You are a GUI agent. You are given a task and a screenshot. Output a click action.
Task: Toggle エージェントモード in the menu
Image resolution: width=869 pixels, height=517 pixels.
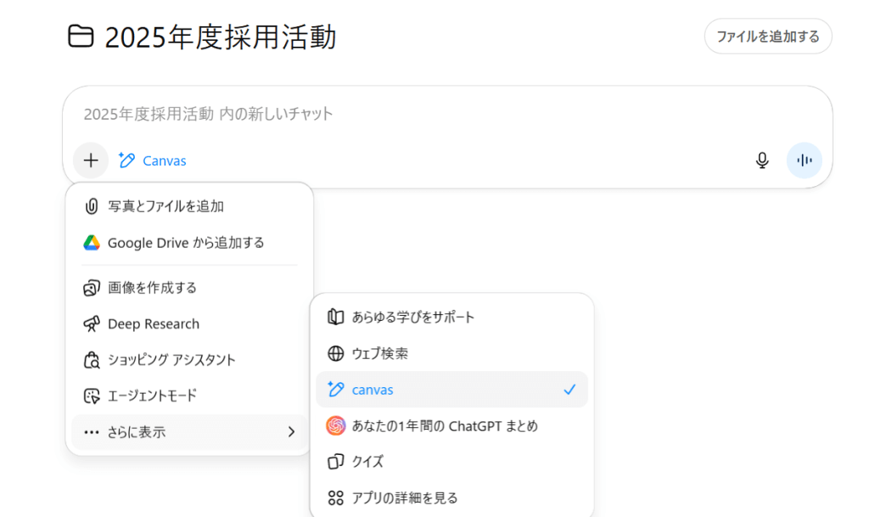[152, 396]
